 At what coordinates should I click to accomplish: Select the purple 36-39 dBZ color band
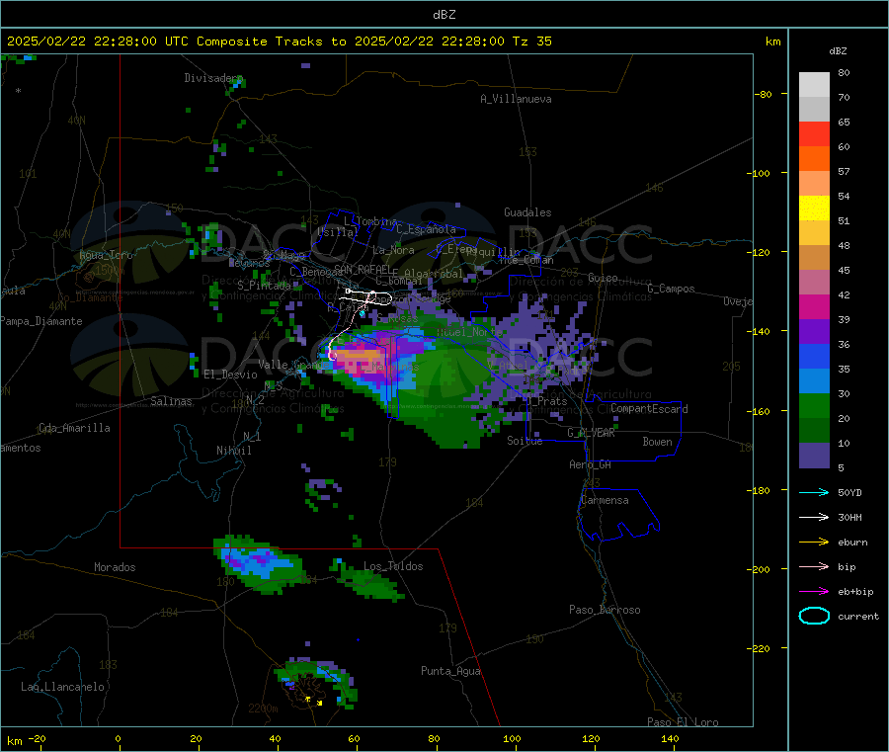[814, 332]
